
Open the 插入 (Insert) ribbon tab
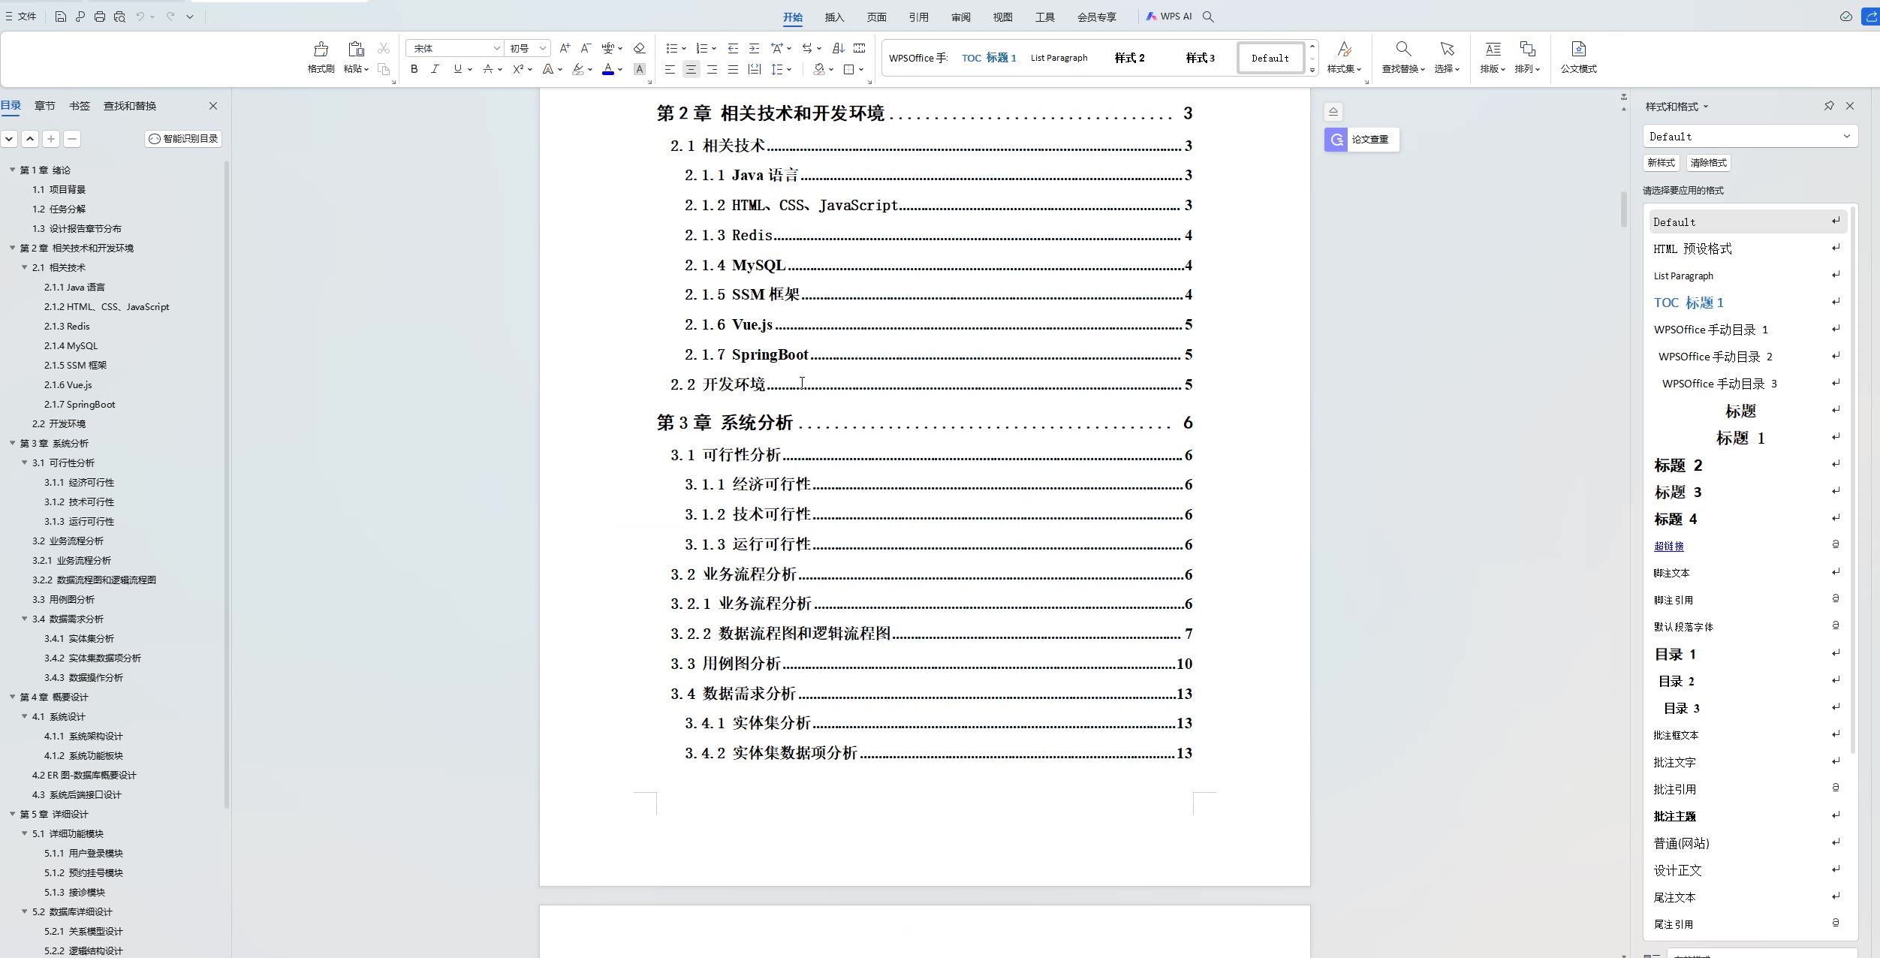[834, 17]
